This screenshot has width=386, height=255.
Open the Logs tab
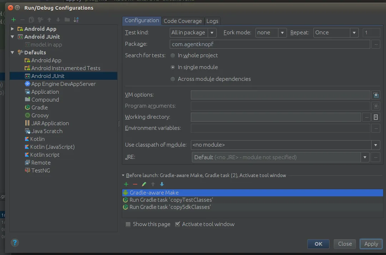click(212, 21)
